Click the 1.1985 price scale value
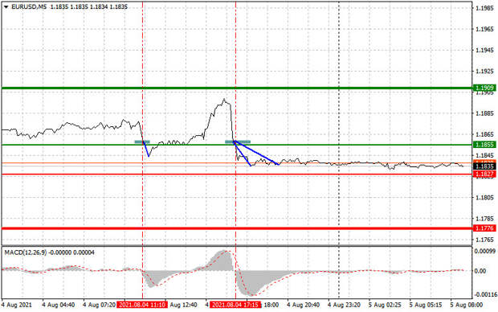The image size is (498, 312). (x=484, y=8)
